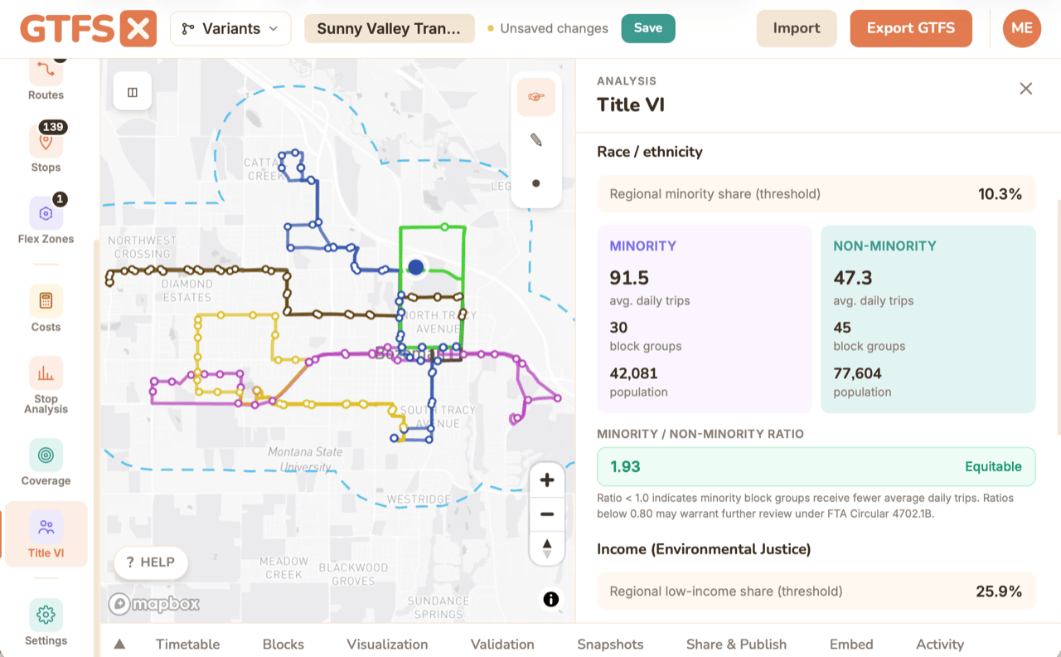Zoom in on the map with plus button
Viewport: 1061px width, 657px height.
(547, 480)
